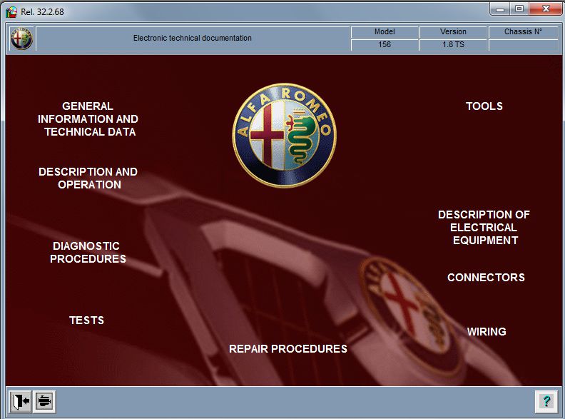Click the exit door icon
Image resolution: width=565 pixels, height=419 pixels.
click(21, 401)
